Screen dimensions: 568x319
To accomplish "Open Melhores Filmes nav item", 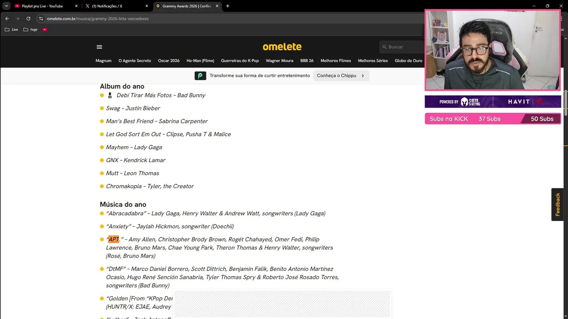I will (x=335, y=61).
